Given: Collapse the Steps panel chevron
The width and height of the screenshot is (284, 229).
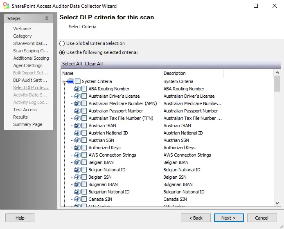Looking at the screenshot, I should pyautogui.click(x=47, y=18).
